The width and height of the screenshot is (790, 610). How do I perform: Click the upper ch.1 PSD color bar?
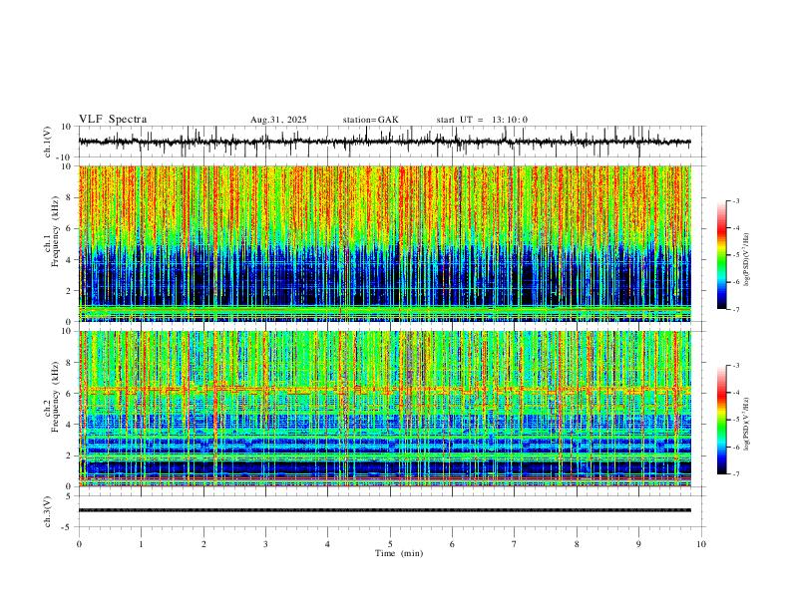[721, 255]
